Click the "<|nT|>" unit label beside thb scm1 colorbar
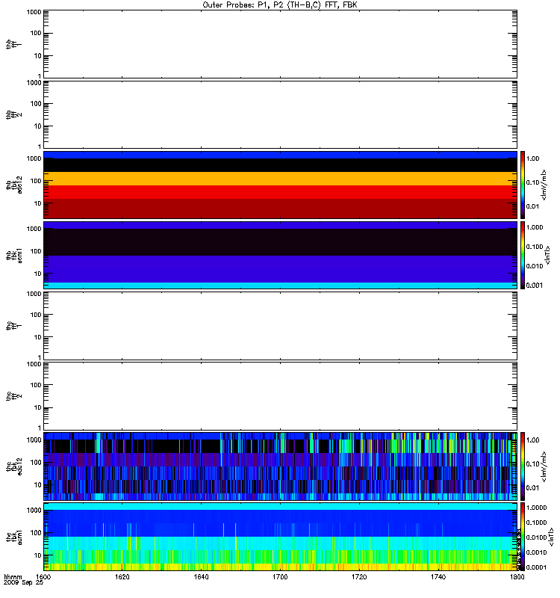The width and height of the screenshot is (560, 598). 548,255
